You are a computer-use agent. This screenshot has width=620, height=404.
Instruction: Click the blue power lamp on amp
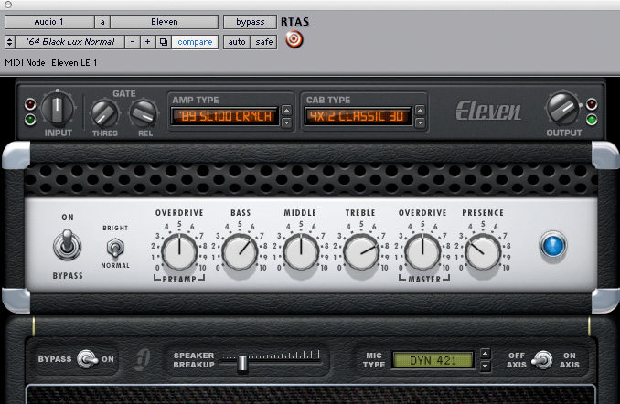552,246
